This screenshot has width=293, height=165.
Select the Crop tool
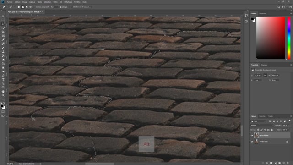[x=3, y=32]
